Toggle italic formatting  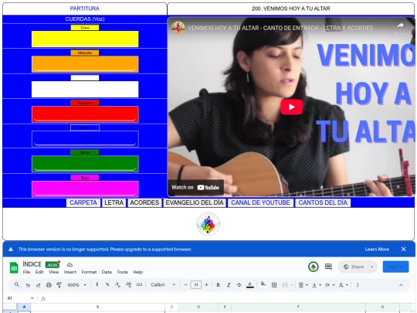pos(229,284)
